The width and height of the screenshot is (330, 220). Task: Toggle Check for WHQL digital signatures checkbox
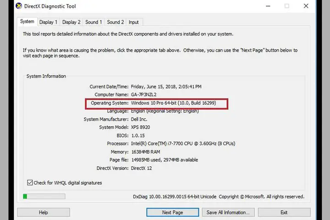point(30,182)
